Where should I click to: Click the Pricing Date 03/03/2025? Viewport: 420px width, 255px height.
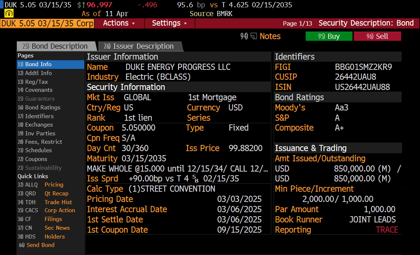click(x=239, y=199)
